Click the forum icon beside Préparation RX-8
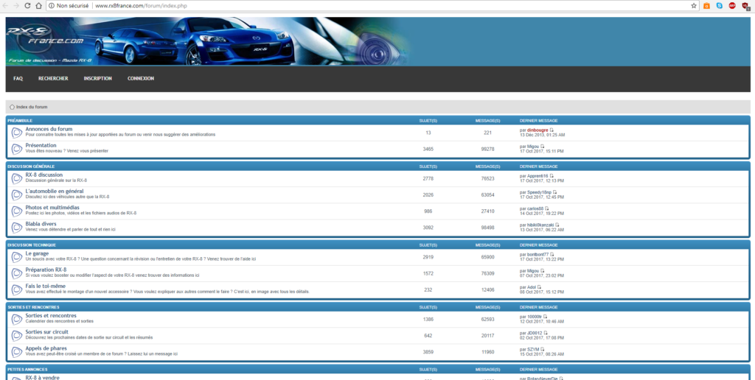The height and width of the screenshot is (380, 755). (17, 273)
